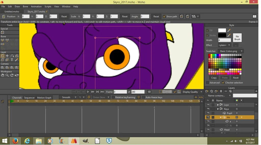The image size is (261, 145).
Task: Select the Zoom Camera tool
Action: pos(7,68)
